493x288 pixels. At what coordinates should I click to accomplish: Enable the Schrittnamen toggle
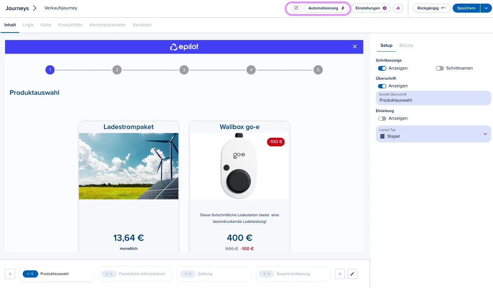point(440,68)
